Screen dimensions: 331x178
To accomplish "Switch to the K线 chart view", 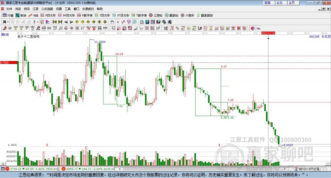I will point(33,16).
